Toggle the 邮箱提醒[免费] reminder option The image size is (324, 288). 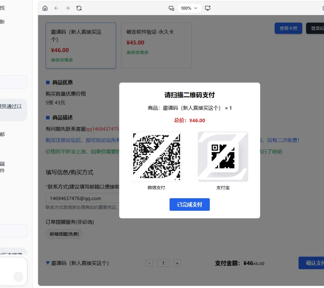[64, 234]
